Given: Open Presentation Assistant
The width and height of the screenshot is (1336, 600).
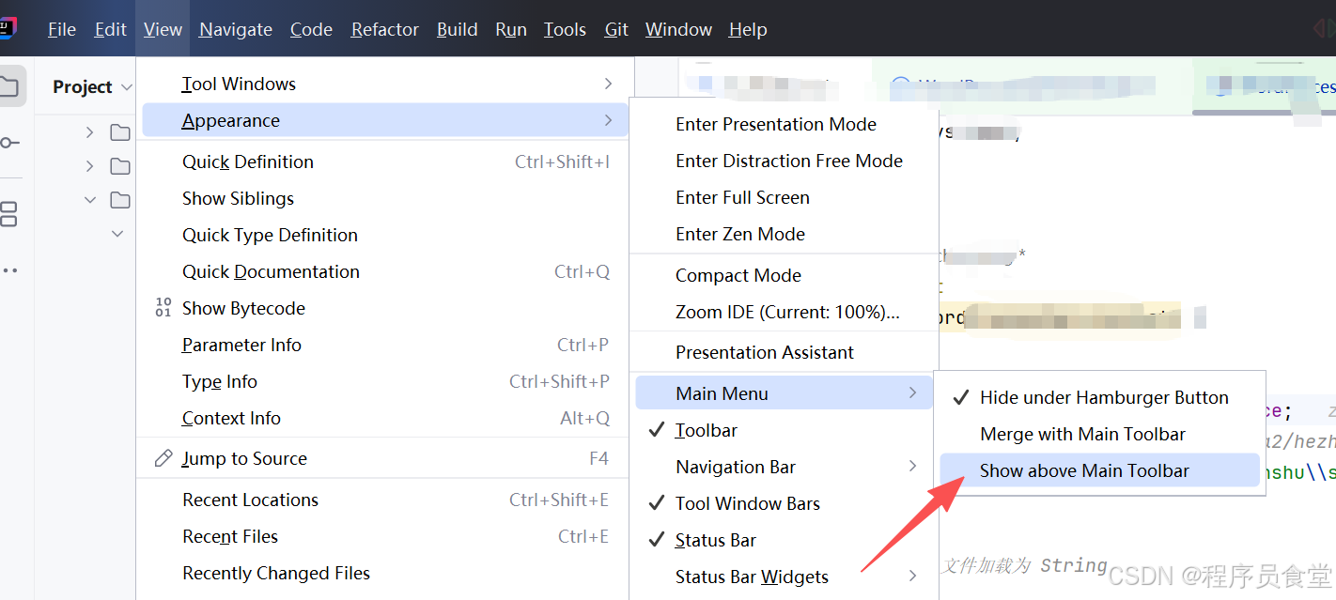Looking at the screenshot, I should (x=784, y=352).
